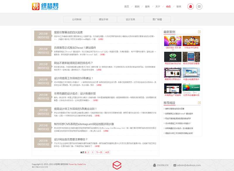
Task: Click the mail icon beside admin@dedesos.com
Action: click(175, 165)
